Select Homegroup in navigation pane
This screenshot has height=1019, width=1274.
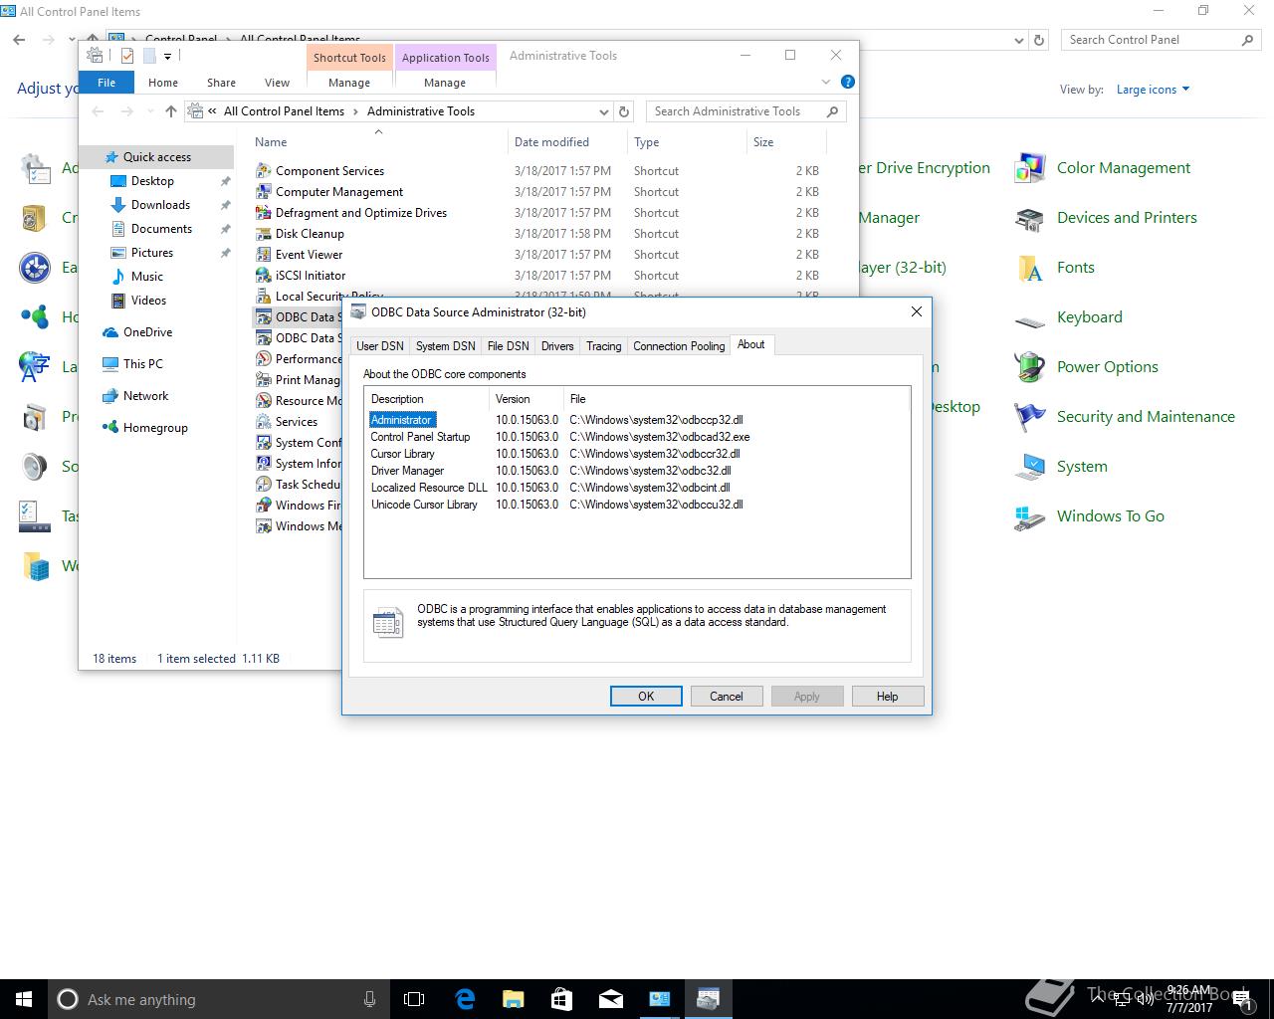[155, 428]
